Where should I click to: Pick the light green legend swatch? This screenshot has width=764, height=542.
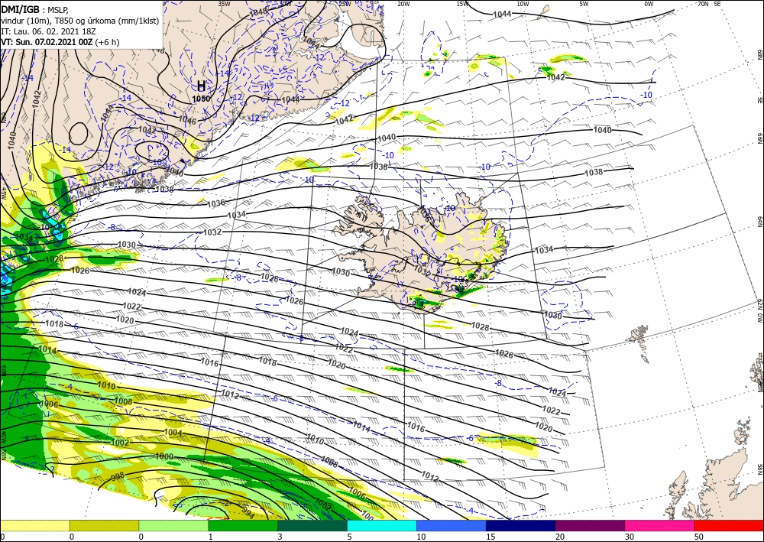(173, 525)
